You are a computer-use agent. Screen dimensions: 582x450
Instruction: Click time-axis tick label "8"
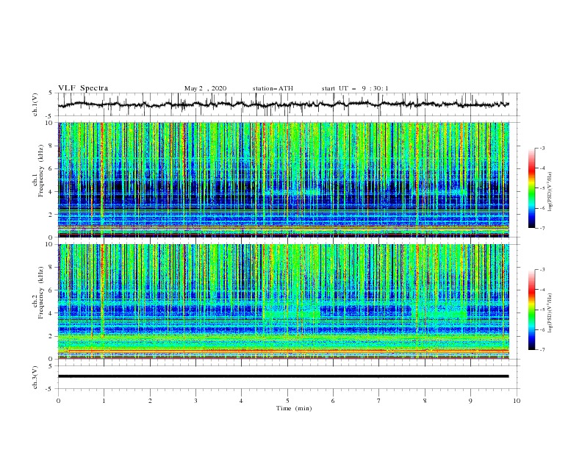click(425, 401)
